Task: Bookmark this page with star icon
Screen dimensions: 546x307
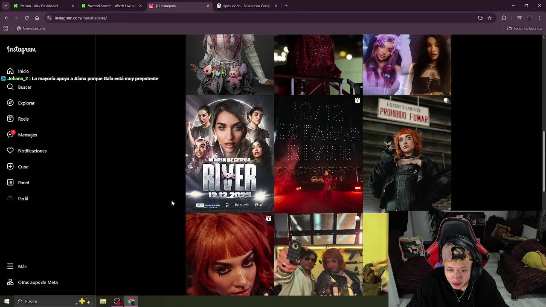Action: pyautogui.click(x=490, y=18)
